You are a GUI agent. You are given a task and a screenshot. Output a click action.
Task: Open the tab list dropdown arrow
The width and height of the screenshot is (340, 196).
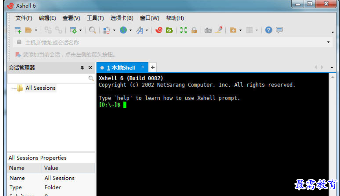point(332,68)
